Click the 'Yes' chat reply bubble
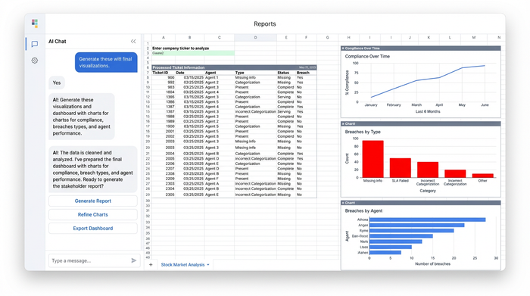 pos(57,83)
